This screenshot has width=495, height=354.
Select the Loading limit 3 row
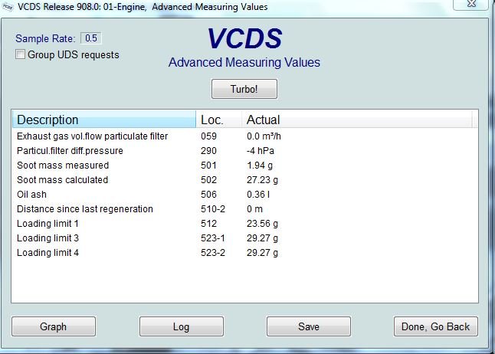click(244, 238)
